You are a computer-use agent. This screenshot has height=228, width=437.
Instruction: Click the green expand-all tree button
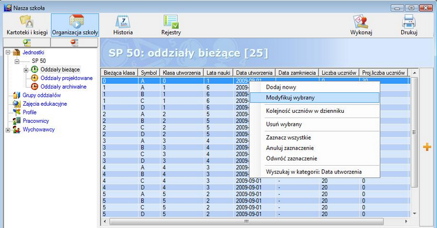coord(27,43)
